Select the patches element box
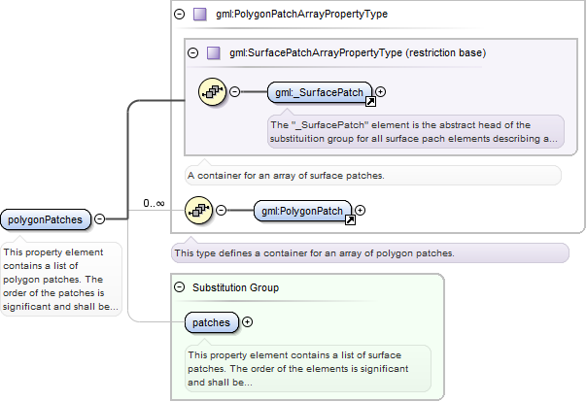 (212, 322)
